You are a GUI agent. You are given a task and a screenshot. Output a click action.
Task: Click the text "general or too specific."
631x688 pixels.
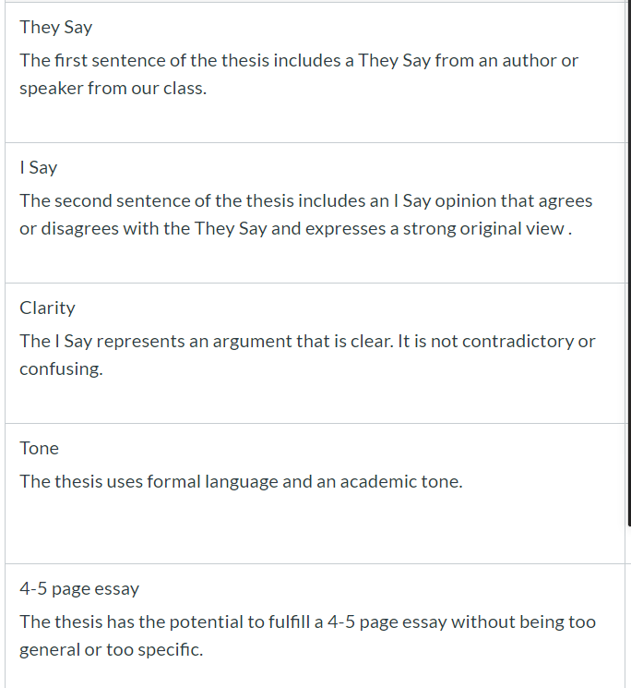click(112, 650)
